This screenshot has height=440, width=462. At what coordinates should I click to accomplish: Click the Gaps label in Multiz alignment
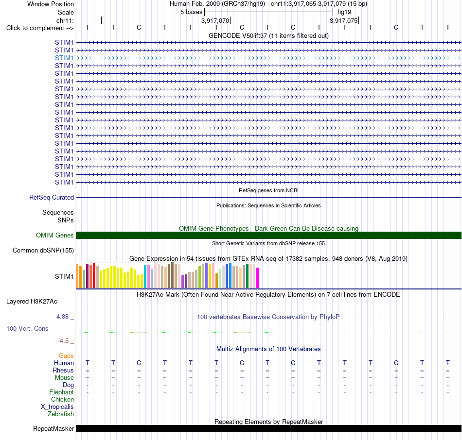66,356
